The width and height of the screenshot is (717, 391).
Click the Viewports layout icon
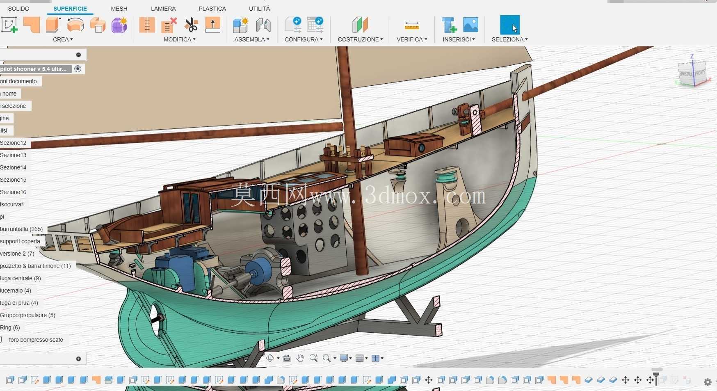(375, 358)
